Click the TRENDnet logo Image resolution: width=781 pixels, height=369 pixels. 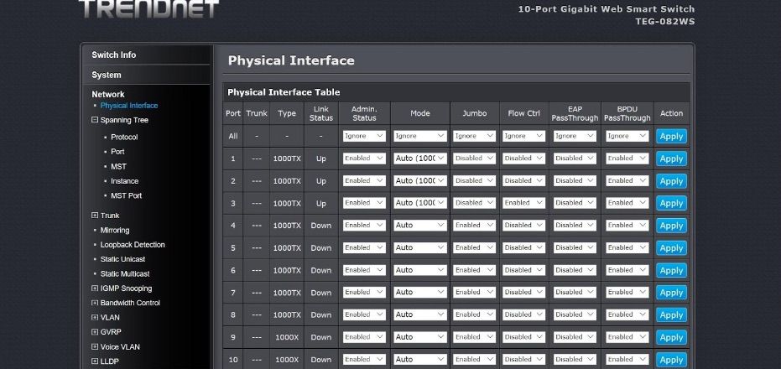[148, 8]
